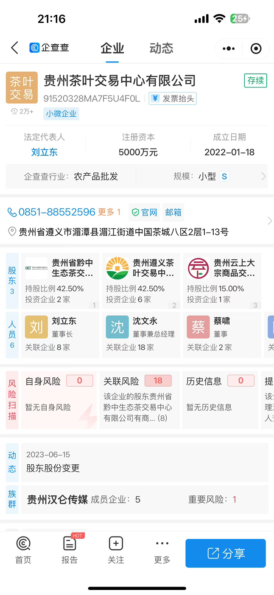Image resolution: width=274 pixels, height=595 pixels.
Task: Tap the circular target close icon
Action: [x=256, y=48]
